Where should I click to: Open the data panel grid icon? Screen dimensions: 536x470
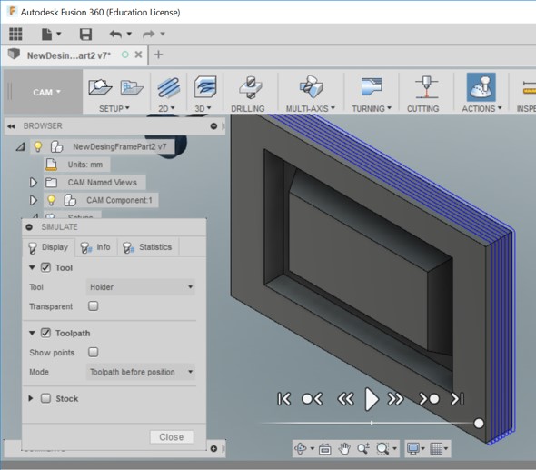pyautogui.click(x=15, y=34)
